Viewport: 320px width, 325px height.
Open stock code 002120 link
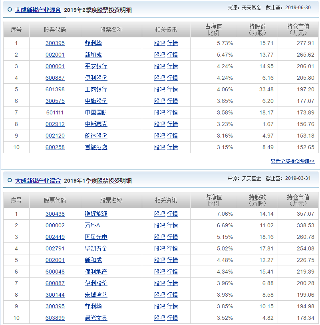point(55,136)
